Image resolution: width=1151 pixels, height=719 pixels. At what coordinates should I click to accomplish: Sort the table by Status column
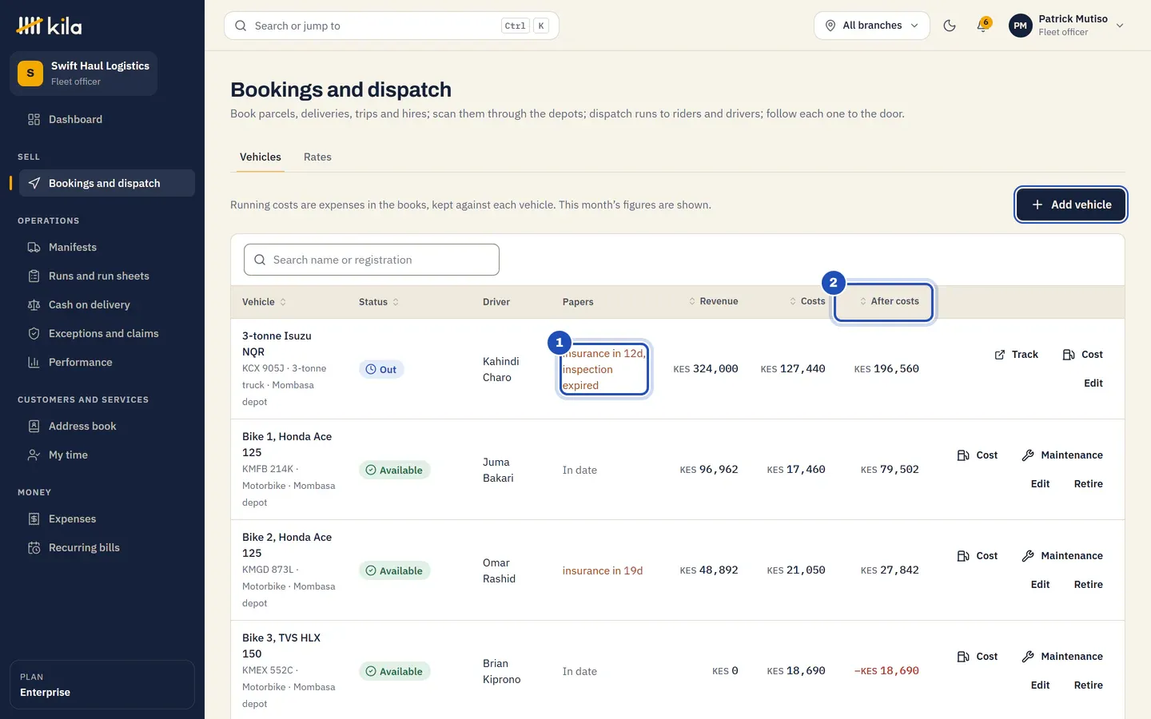[379, 302]
